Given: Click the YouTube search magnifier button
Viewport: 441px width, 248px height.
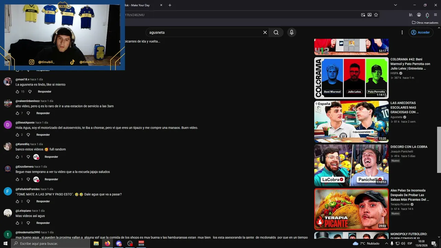Looking at the screenshot, I should 276,32.
